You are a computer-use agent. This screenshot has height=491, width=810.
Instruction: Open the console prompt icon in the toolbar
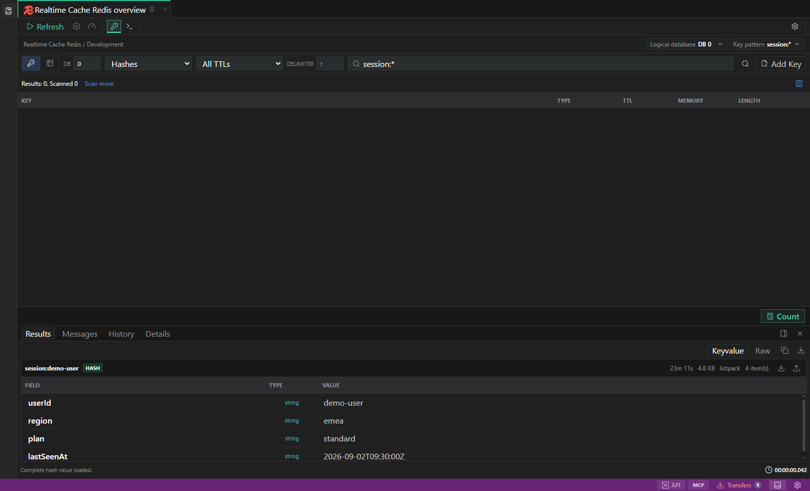click(130, 27)
